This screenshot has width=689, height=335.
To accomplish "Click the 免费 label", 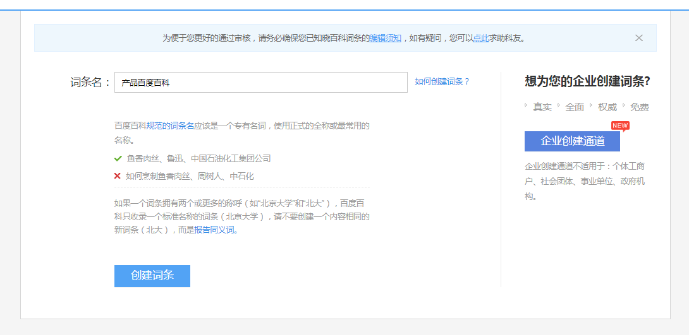I will [x=639, y=107].
